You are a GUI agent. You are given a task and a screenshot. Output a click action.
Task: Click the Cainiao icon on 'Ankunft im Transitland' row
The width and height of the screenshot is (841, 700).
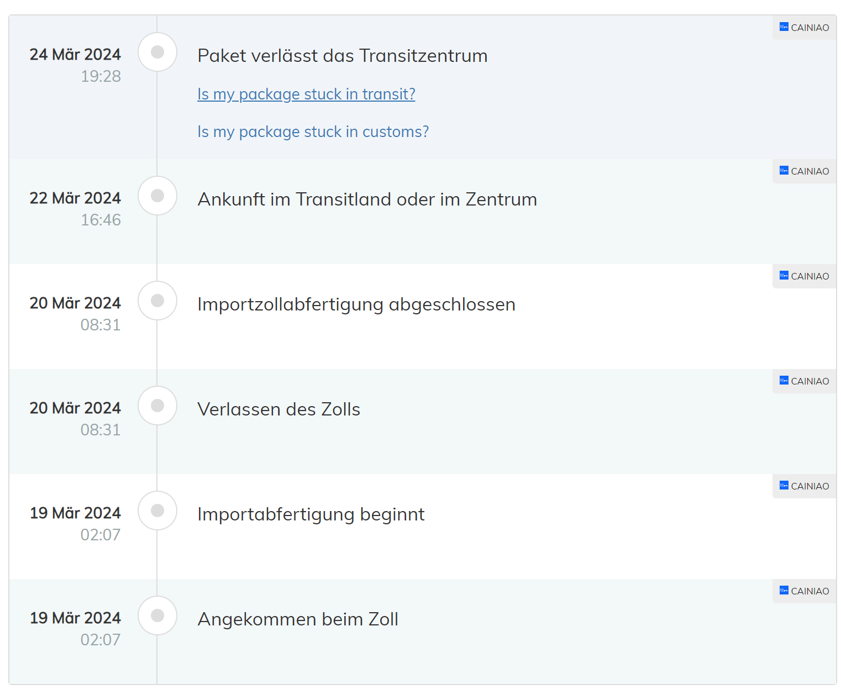point(784,171)
